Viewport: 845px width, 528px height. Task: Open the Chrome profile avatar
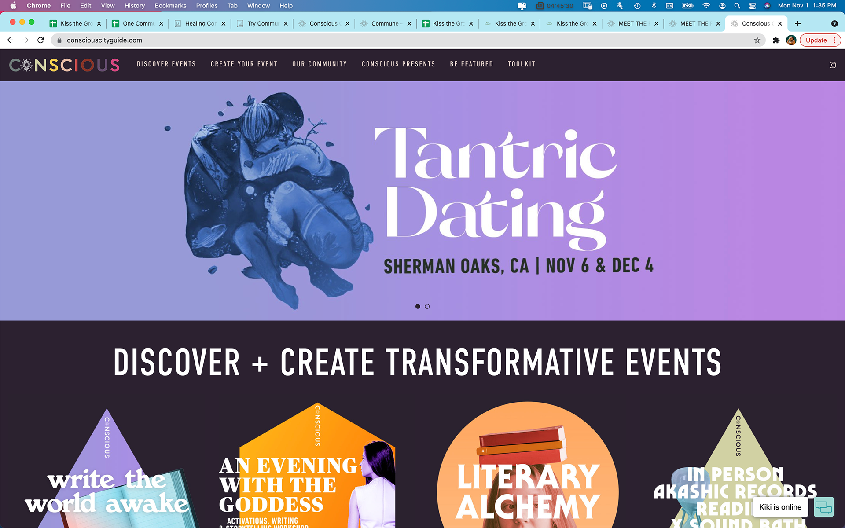[791, 40]
